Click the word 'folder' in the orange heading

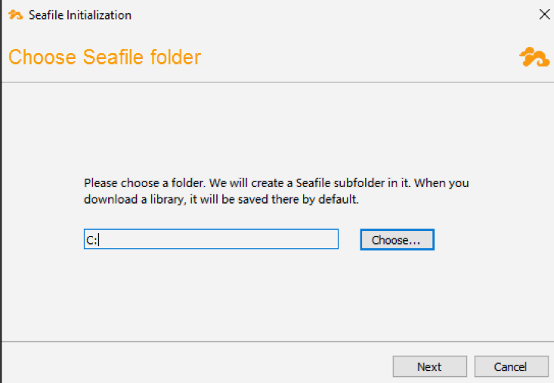tap(175, 57)
